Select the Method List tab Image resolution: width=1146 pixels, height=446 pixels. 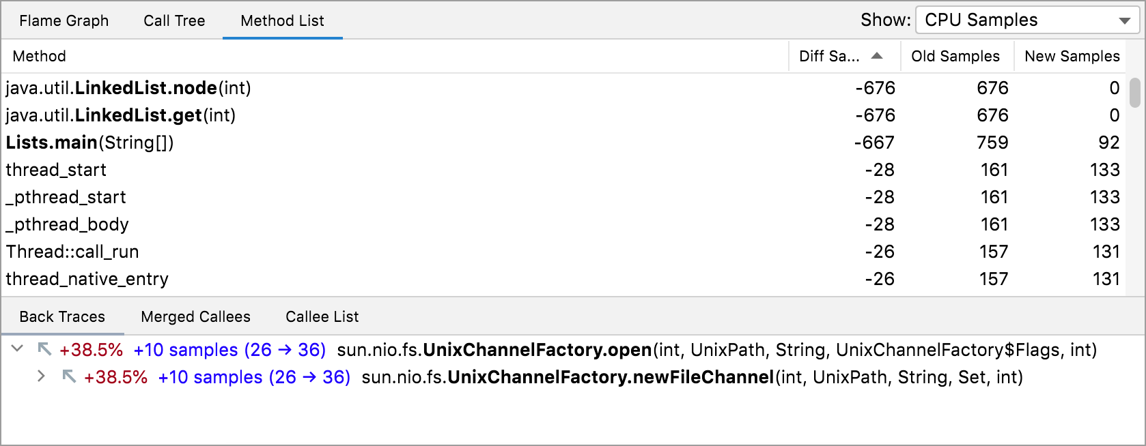[x=282, y=21]
